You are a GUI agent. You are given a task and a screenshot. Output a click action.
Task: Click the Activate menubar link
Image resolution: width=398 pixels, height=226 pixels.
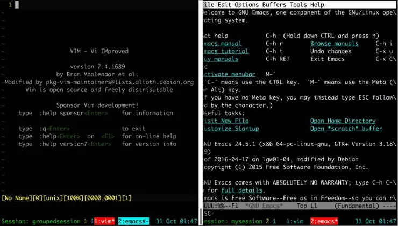pyautogui.click(x=229, y=74)
